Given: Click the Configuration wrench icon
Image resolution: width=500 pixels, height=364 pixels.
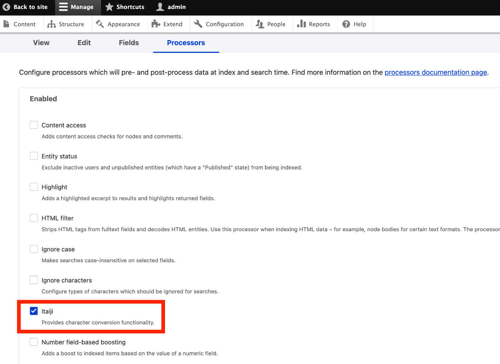Looking at the screenshot, I should tap(198, 24).
